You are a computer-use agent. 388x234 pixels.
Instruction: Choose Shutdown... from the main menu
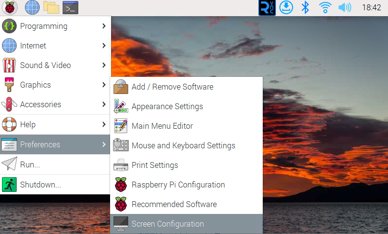coord(55,185)
